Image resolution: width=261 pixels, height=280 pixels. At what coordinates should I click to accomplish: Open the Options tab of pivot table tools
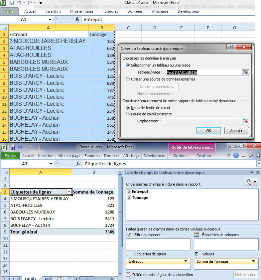click(180, 156)
